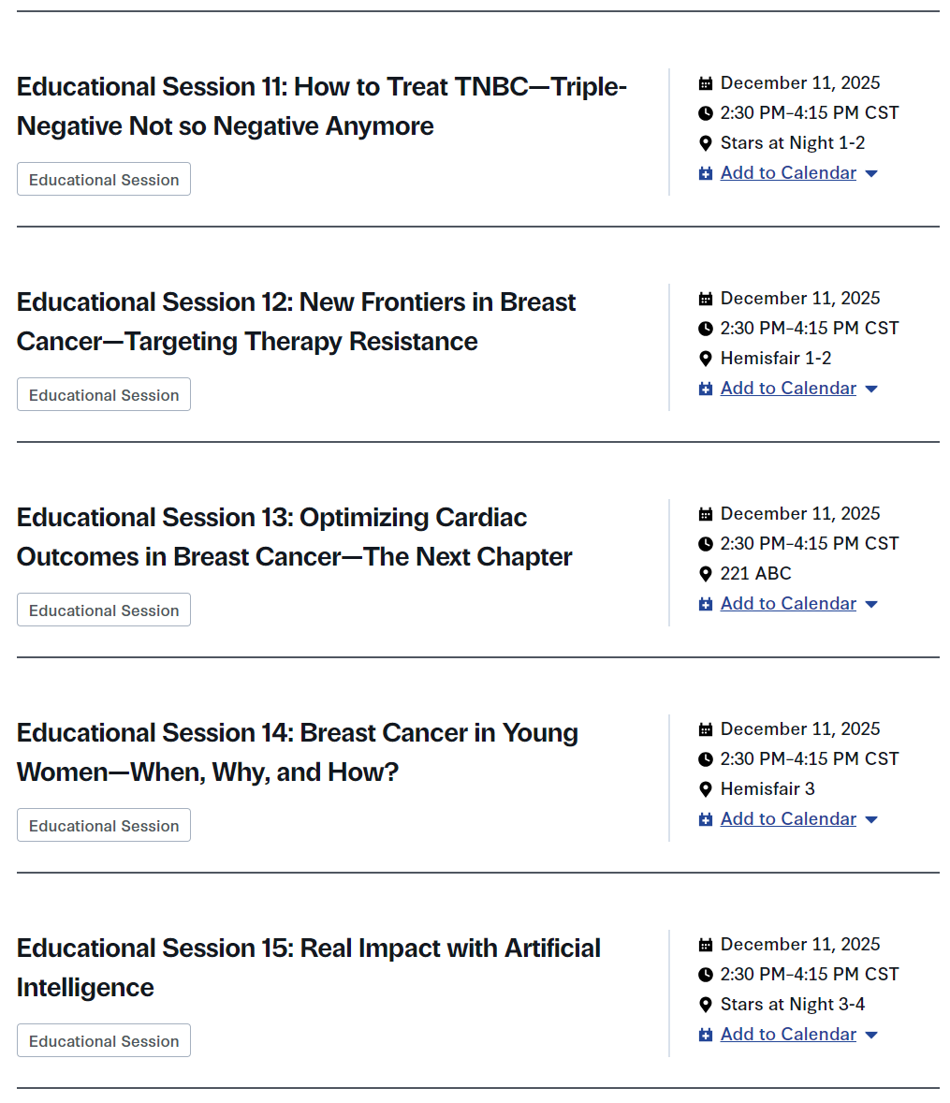Click Educational Session tag under Session 12
The image size is (950, 1103).
point(104,395)
